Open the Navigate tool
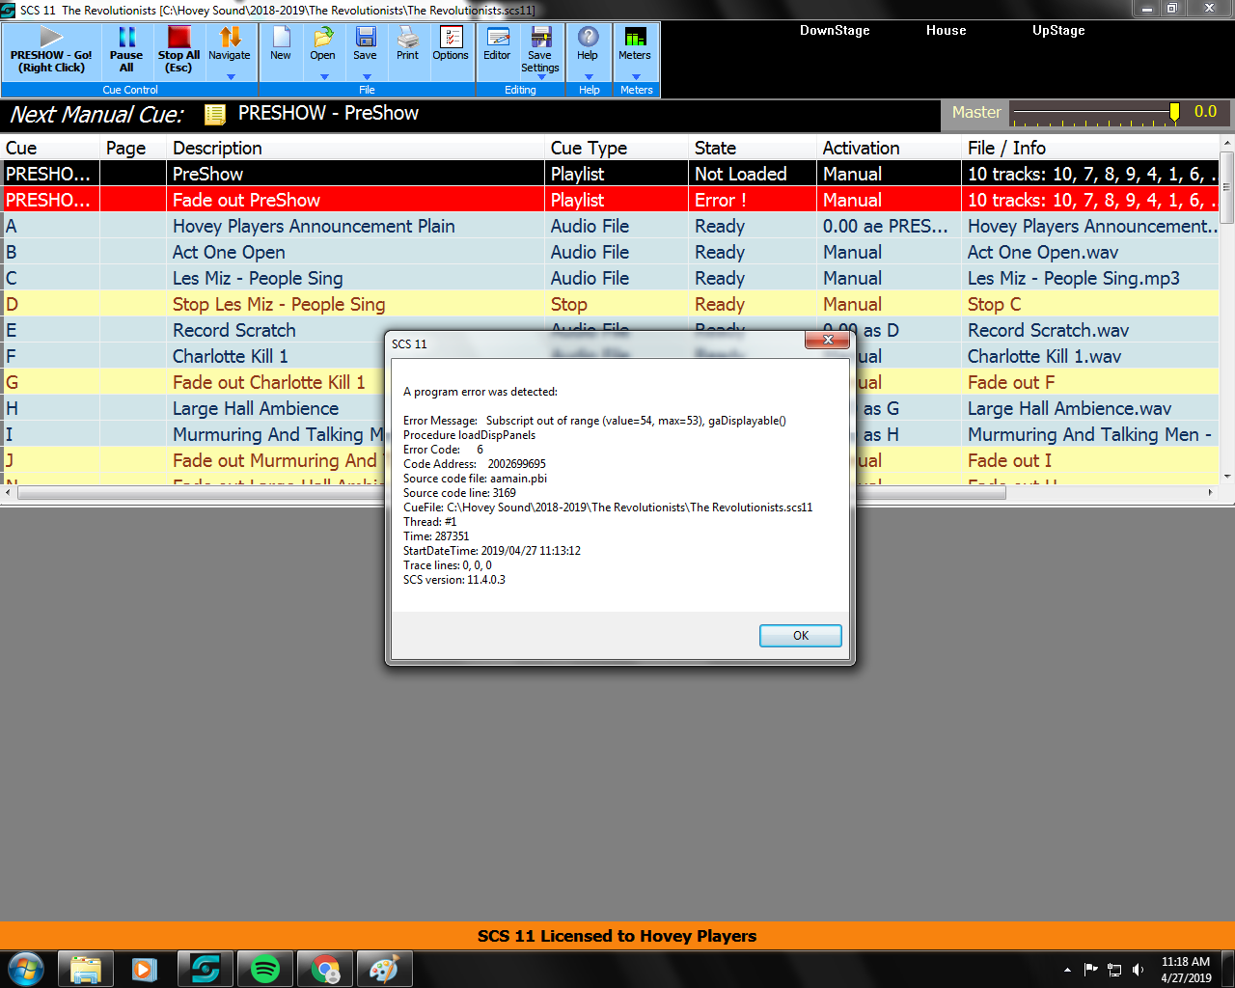The image size is (1235, 988). (230, 39)
